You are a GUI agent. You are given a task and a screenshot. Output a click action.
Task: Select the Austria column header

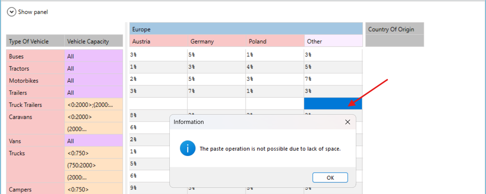click(159, 41)
